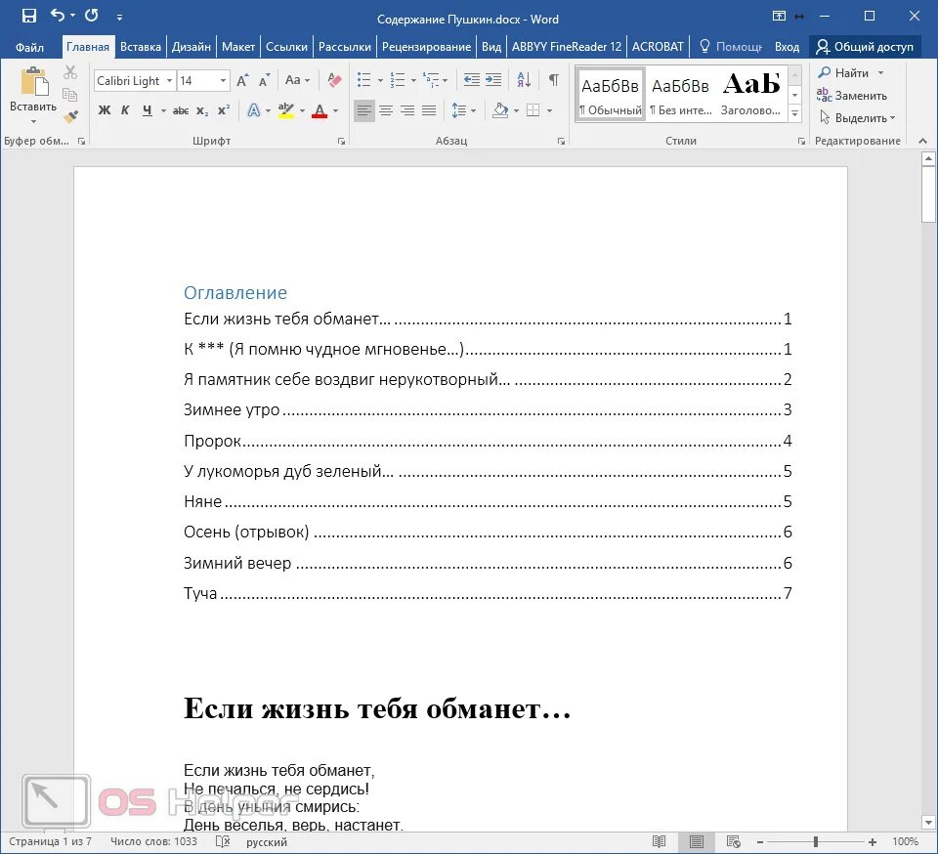Image resolution: width=938 pixels, height=854 pixels.
Task: Show paragraph marks with the pilcrow button
Action: click(x=554, y=79)
